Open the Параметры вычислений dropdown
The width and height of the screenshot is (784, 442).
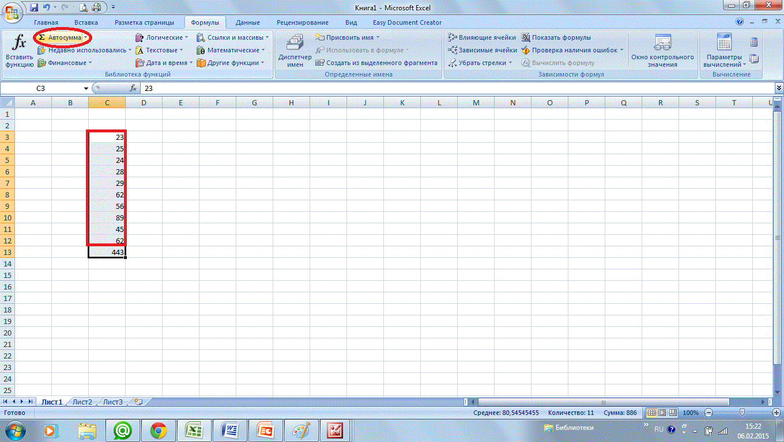(724, 52)
